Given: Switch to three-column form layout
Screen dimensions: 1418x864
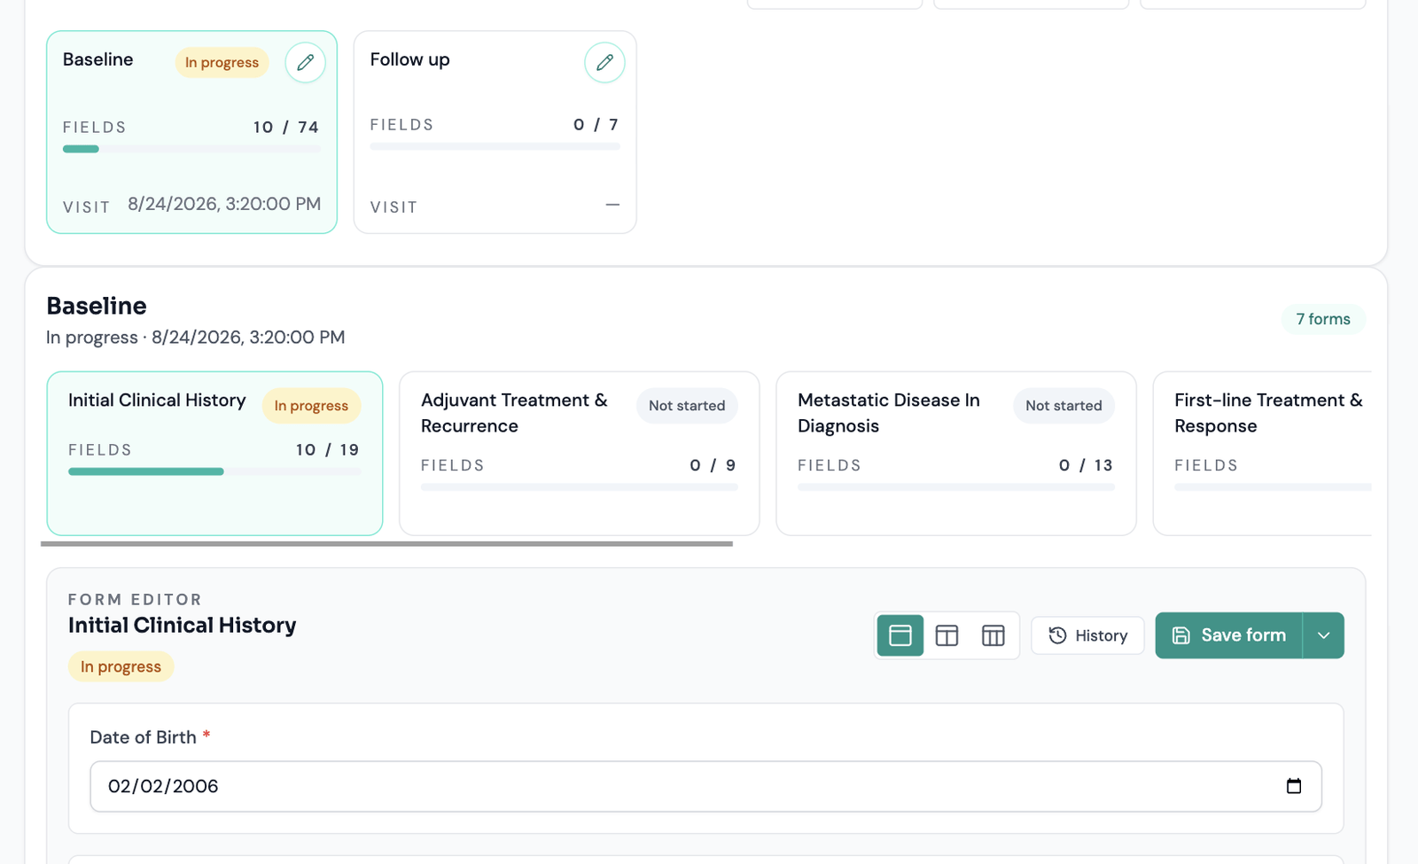Looking at the screenshot, I should (x=993, y=635).
